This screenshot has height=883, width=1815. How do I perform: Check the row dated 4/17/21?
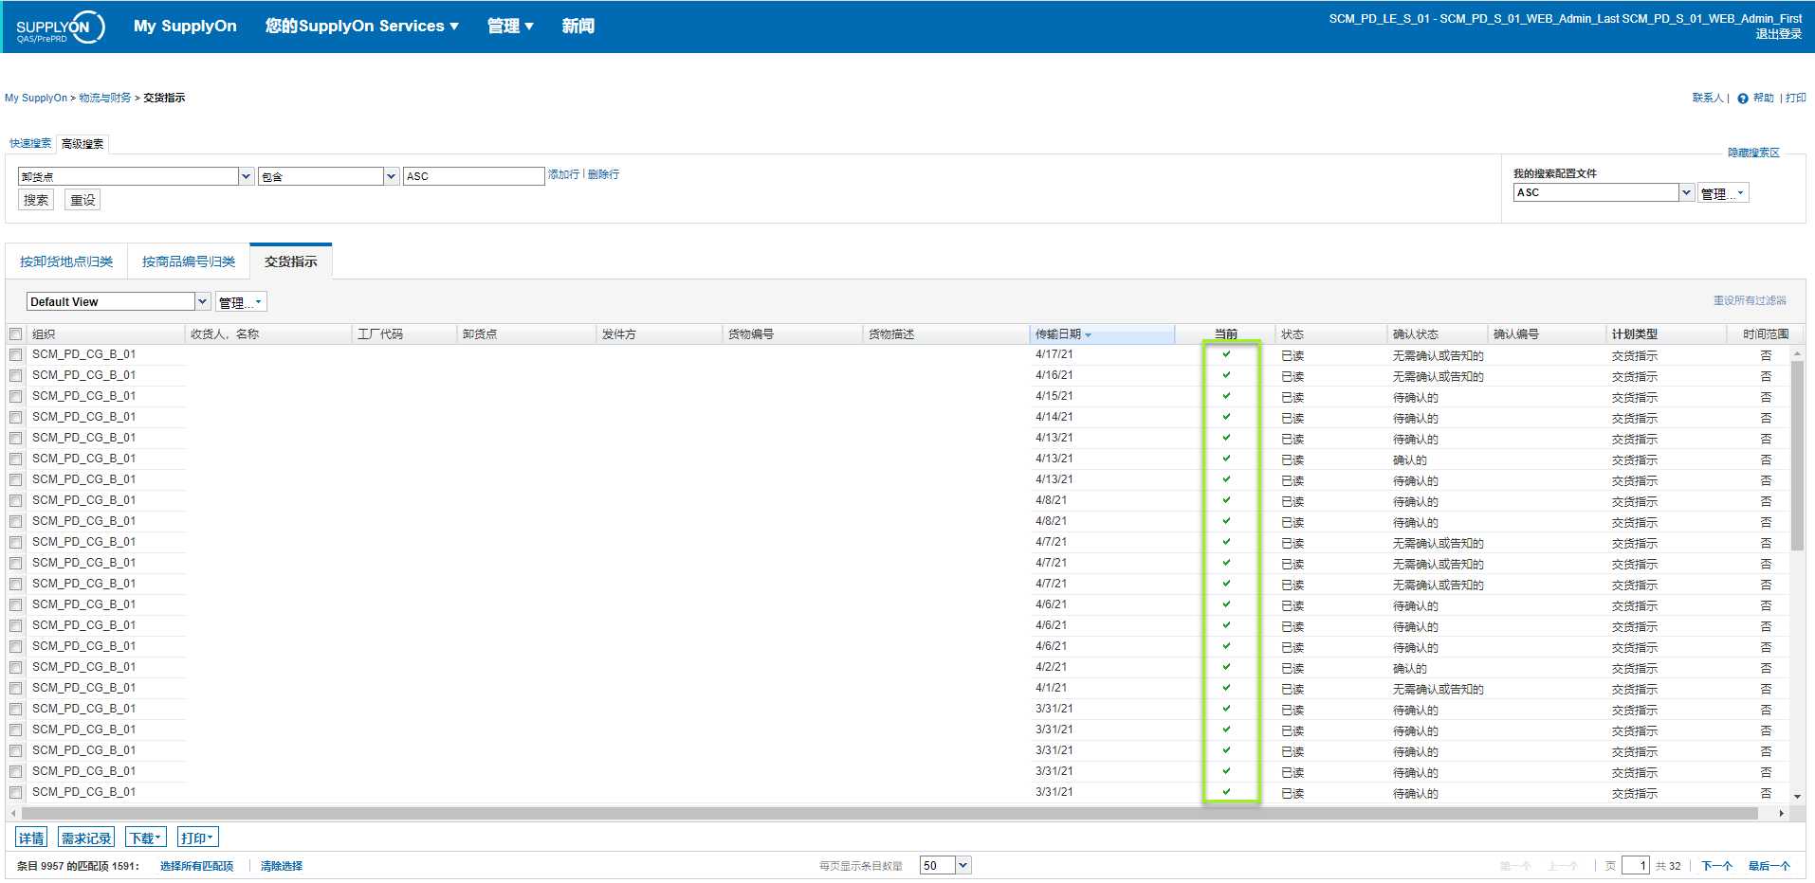(x=16, y=354)
